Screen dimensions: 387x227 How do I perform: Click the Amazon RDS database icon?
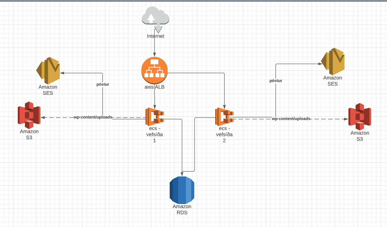pyautogui.click(x=182, y=190)
